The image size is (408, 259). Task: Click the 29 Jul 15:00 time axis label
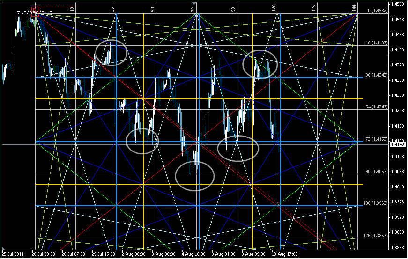pos(104,254)
